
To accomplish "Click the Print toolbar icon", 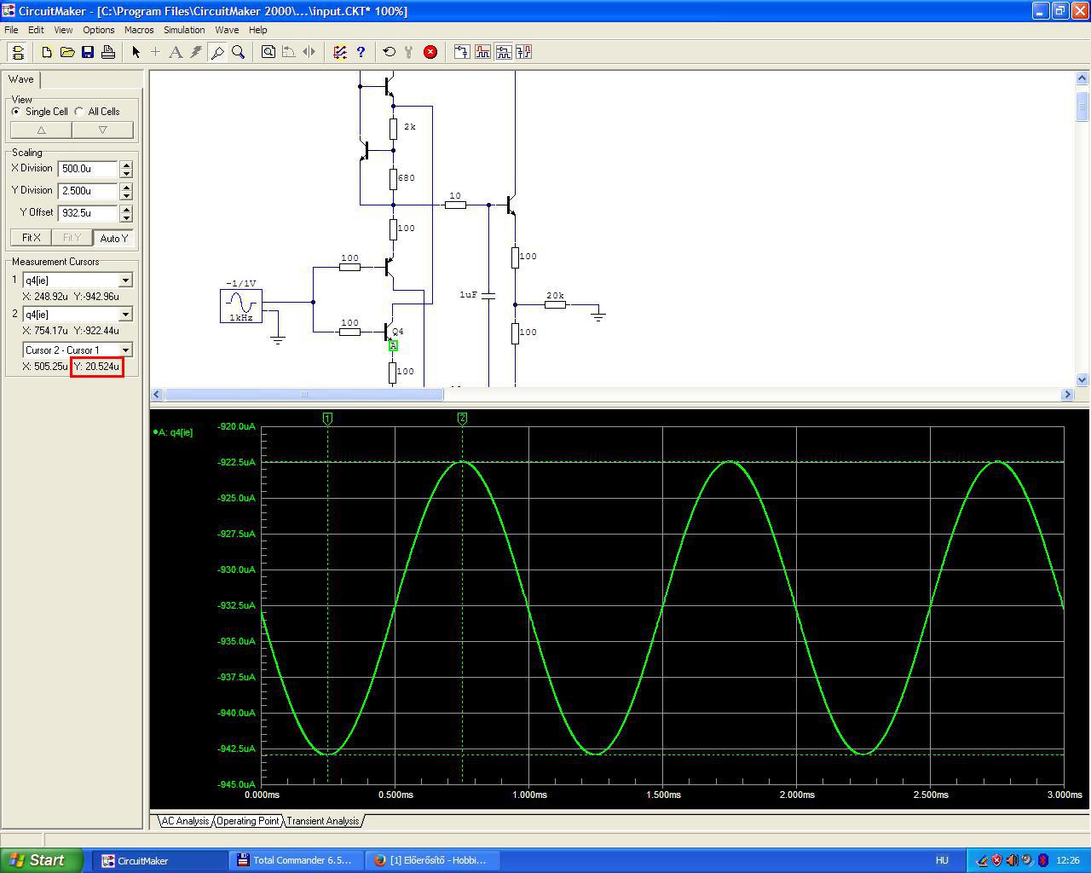I will pos(108,52).
